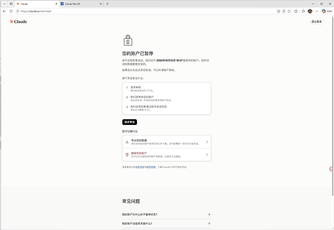334x230 pixels.
Task: Minimize the browser window
Action: (x=313, y=3)
